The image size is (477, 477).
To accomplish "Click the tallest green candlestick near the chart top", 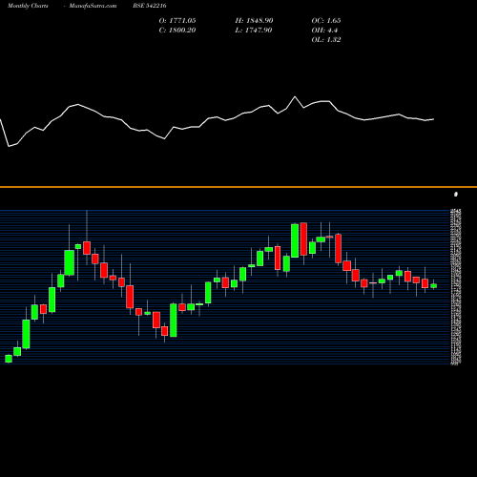I will click(295, 240).
